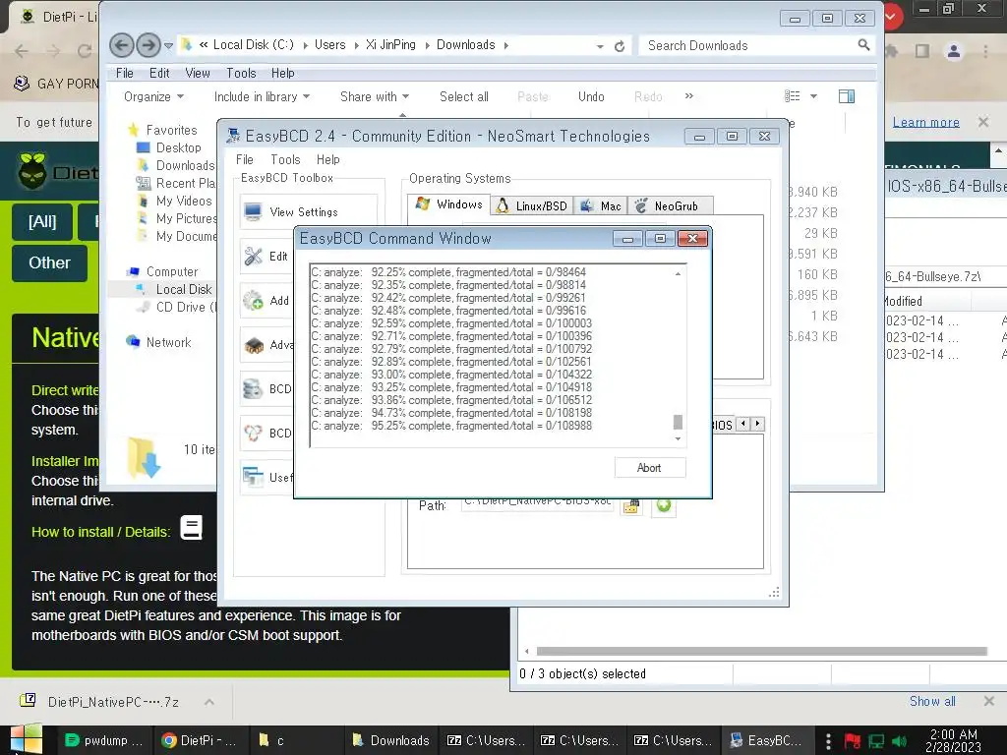Open the BCD Deployment icon
This screenshot has width=1007, height=755.
[253, 434]
